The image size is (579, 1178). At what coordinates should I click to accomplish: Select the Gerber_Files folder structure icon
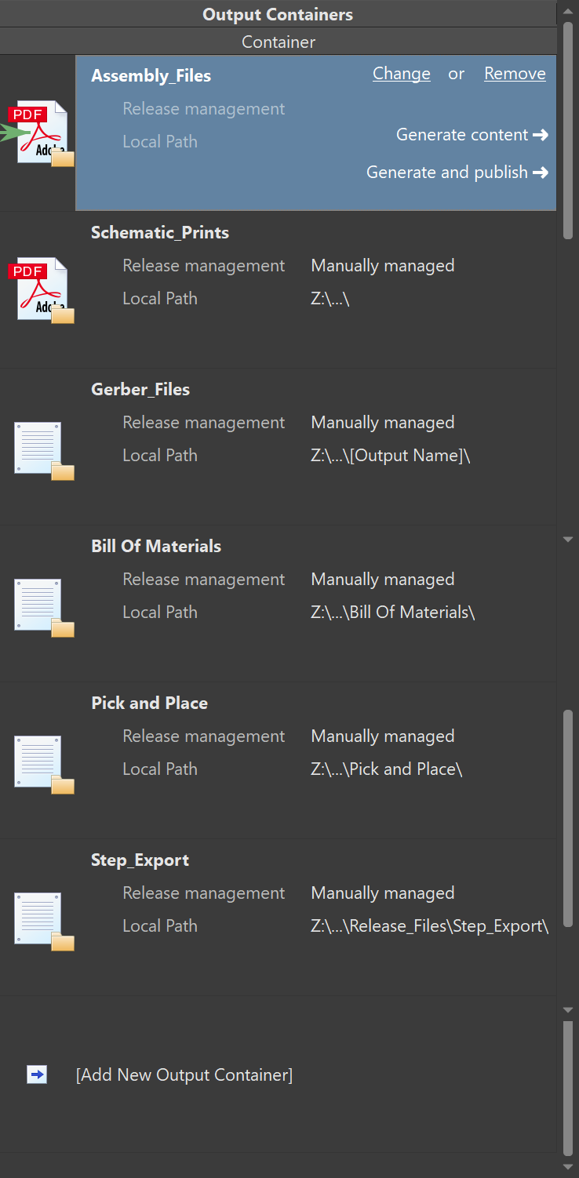[x=44, y=449]
